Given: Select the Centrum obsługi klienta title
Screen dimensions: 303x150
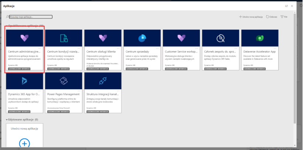Looking at the screenshot, I should tap(101, 52).
